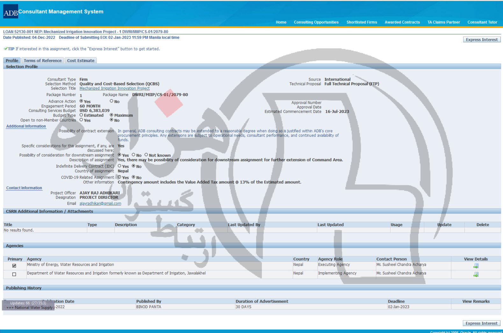Click top Express Interest button

tap(482, 40)
